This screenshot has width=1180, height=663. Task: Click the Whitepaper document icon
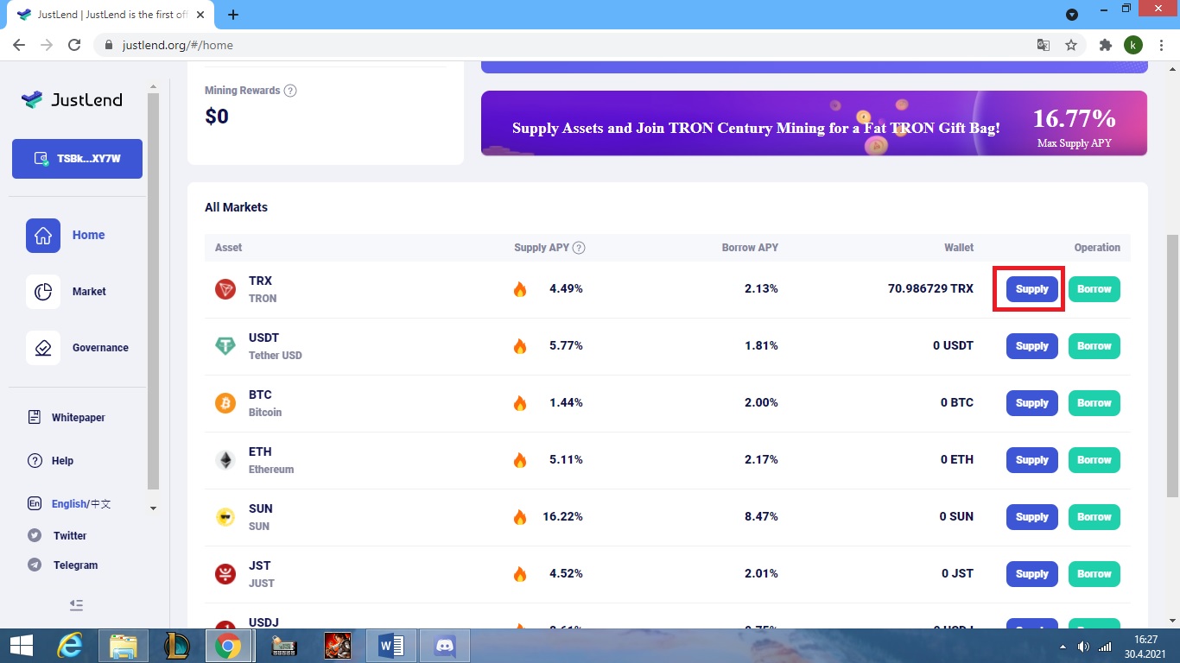(35, 418)
